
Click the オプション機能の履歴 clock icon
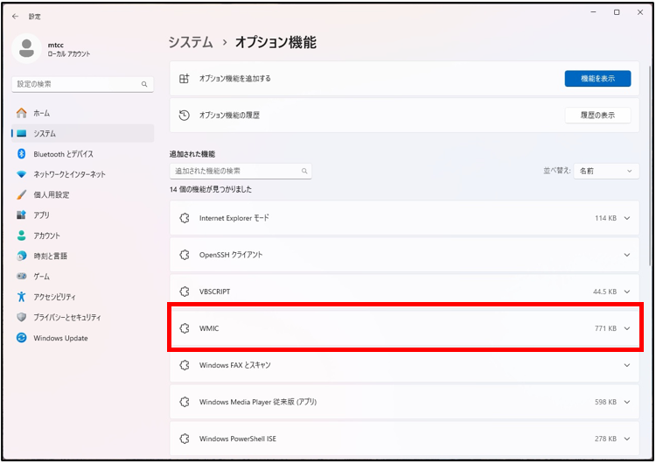(x=184, y=116)
